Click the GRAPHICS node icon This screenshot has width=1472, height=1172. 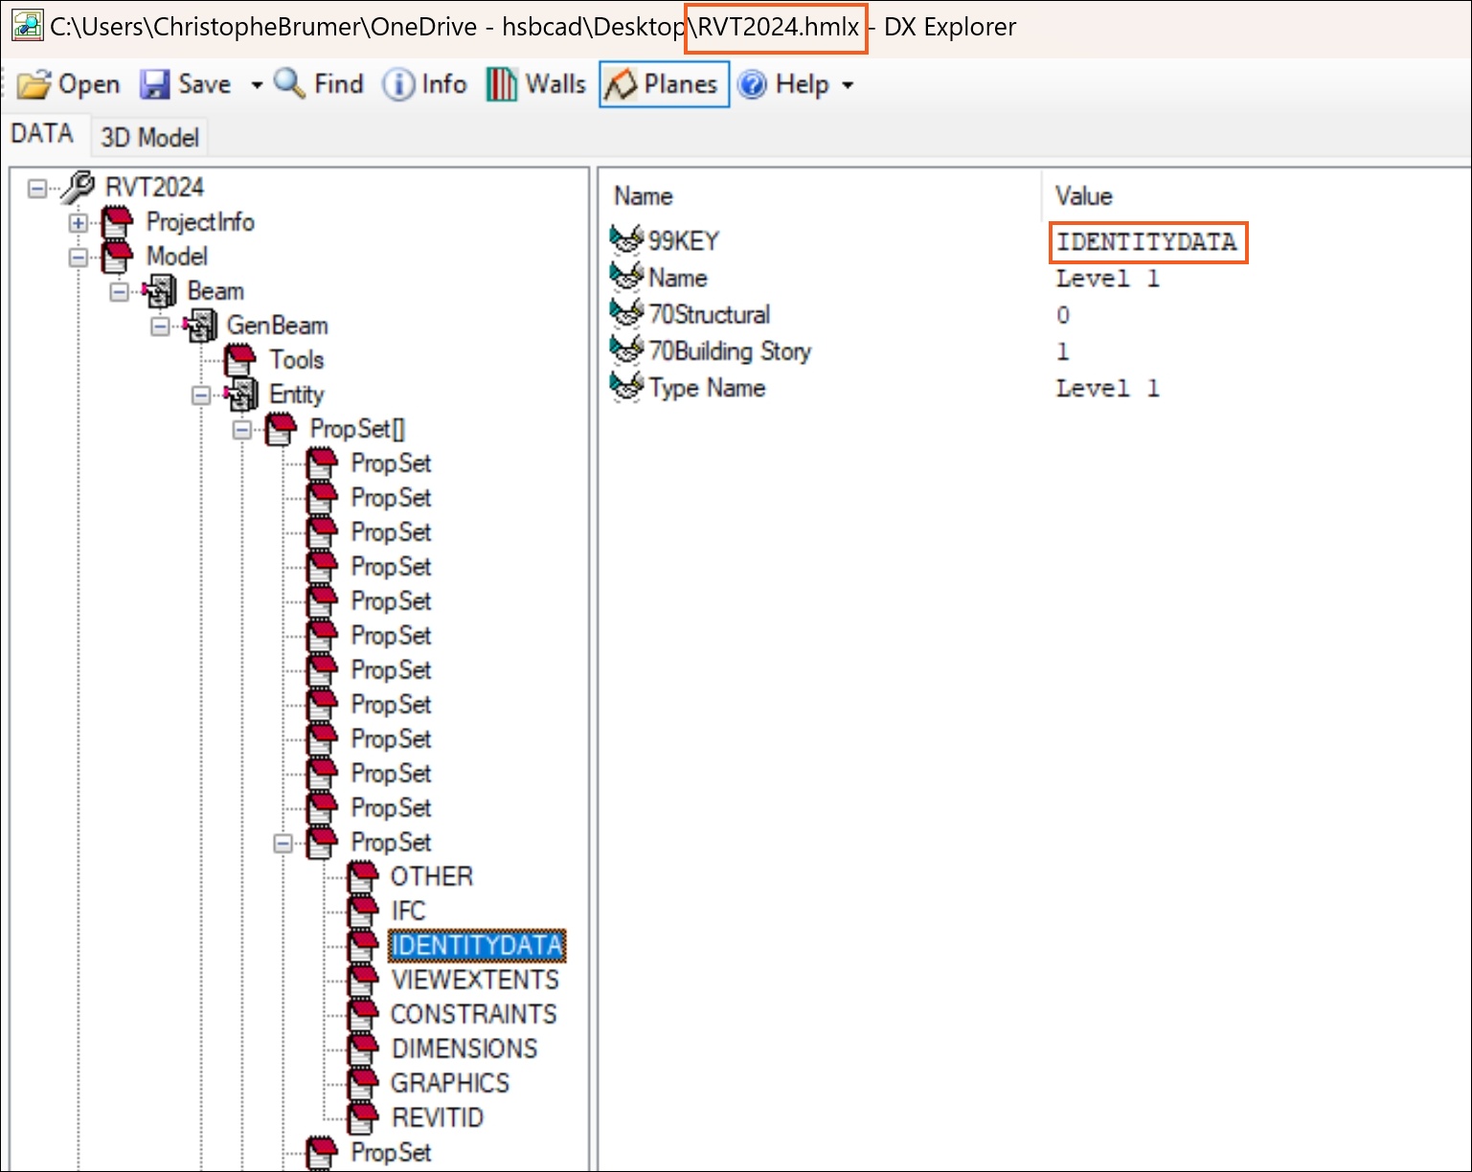point(363,1084)
